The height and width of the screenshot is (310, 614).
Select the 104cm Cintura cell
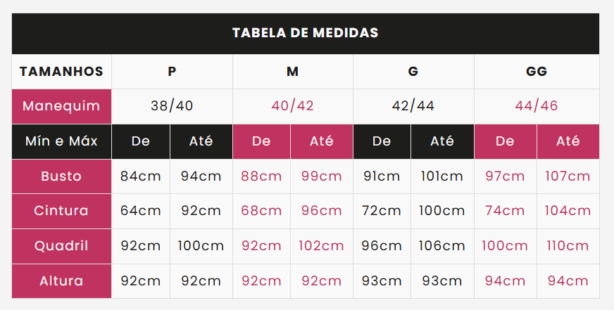(x=568, y=211)
